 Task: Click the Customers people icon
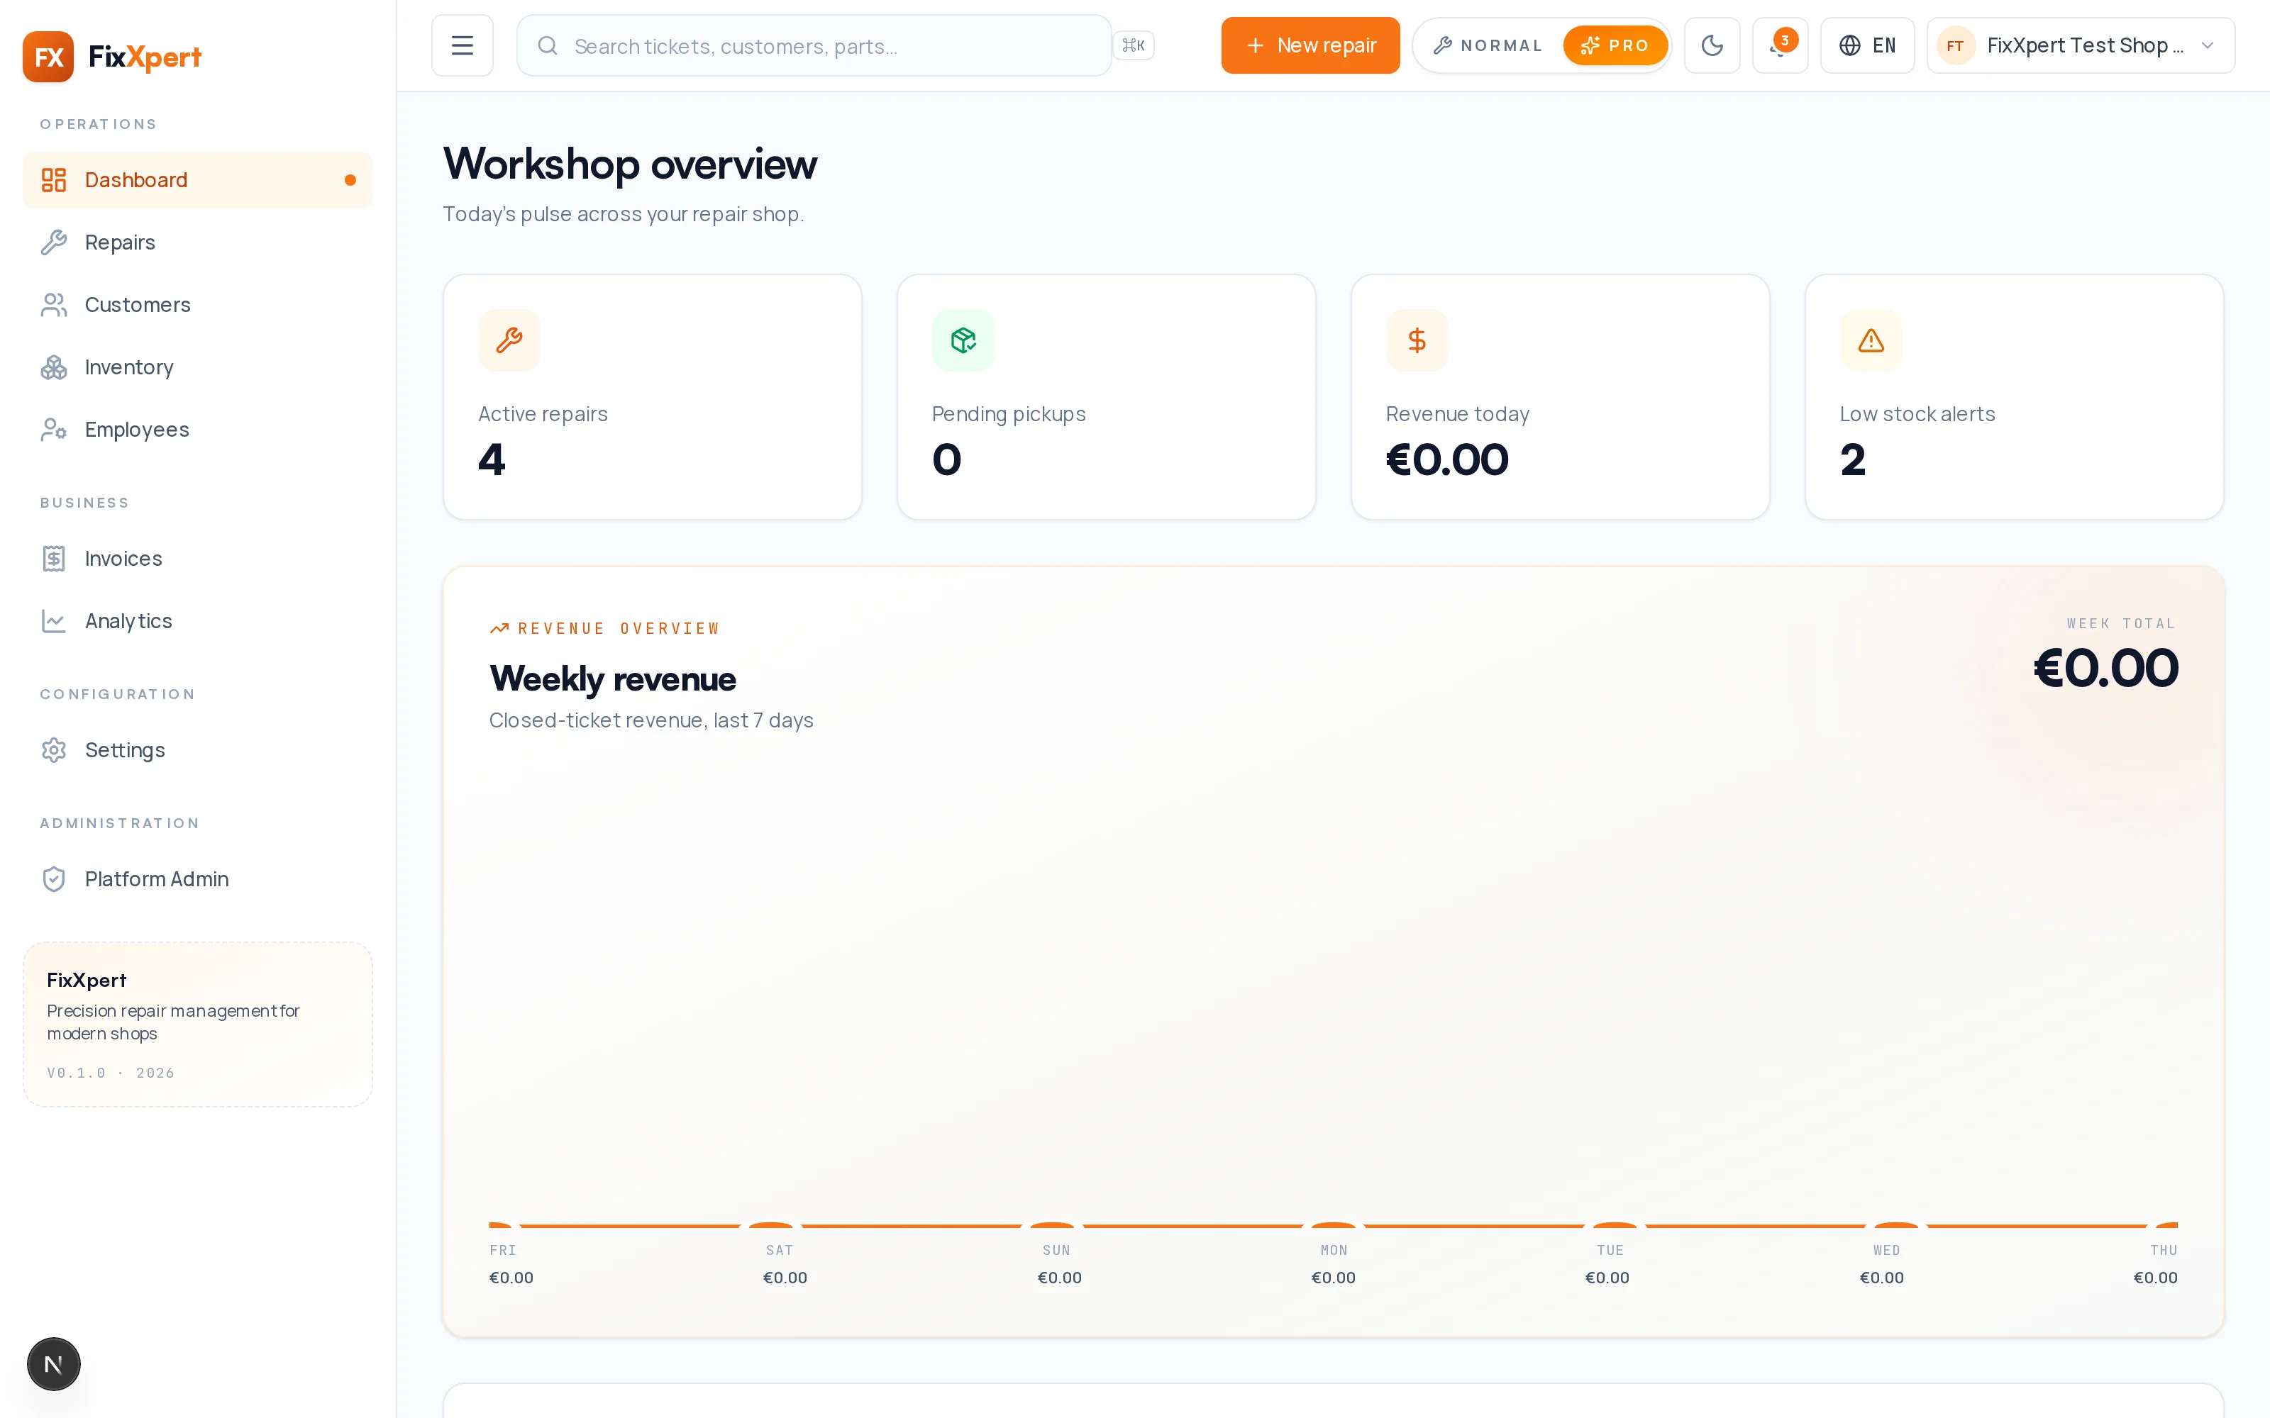click(53, 305)
